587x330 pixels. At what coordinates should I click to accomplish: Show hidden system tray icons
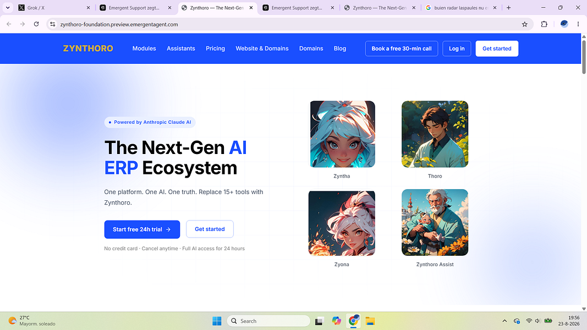coord(504,321)
